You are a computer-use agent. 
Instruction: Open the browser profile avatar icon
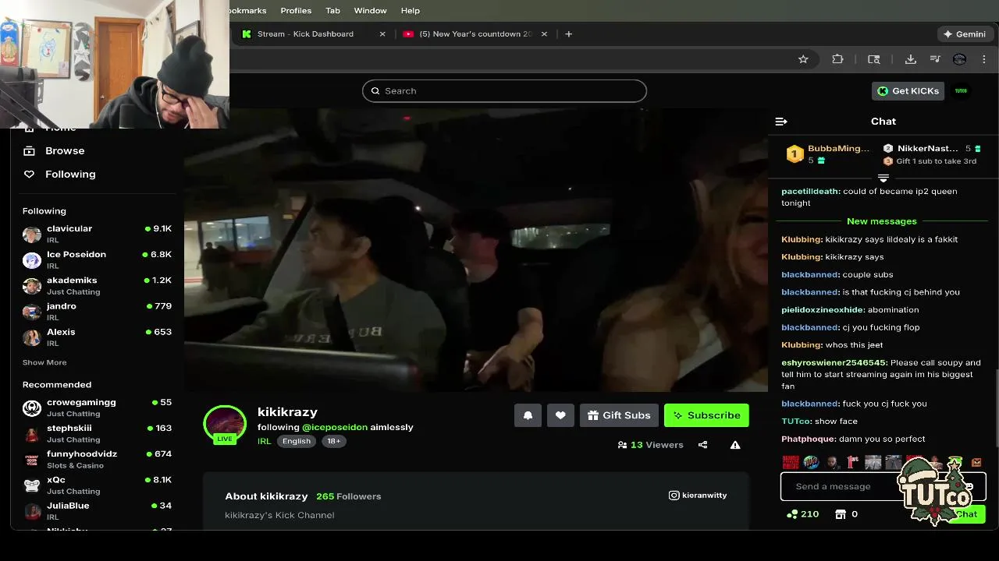[x=960, y=59]
